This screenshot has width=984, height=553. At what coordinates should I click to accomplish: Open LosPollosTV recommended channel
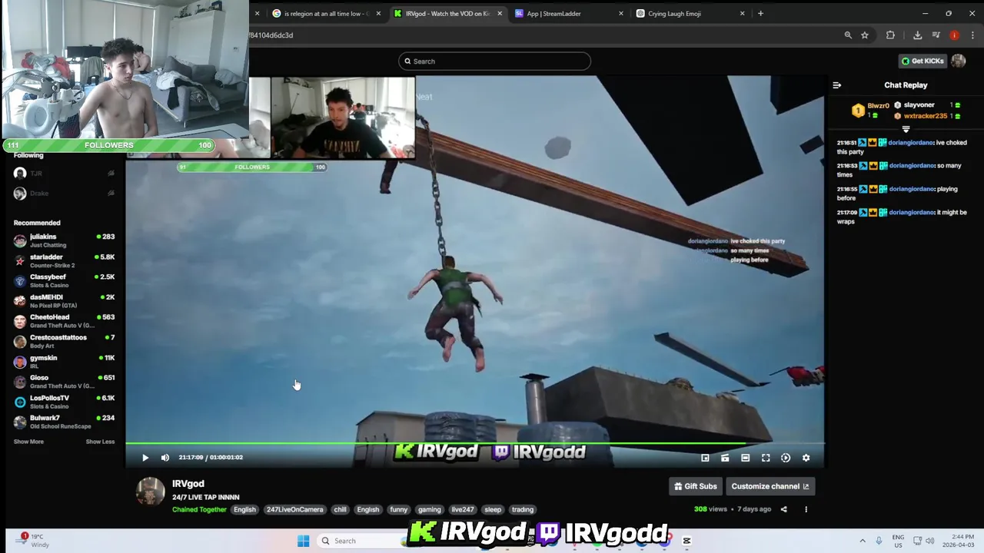[x=64, y=402]
